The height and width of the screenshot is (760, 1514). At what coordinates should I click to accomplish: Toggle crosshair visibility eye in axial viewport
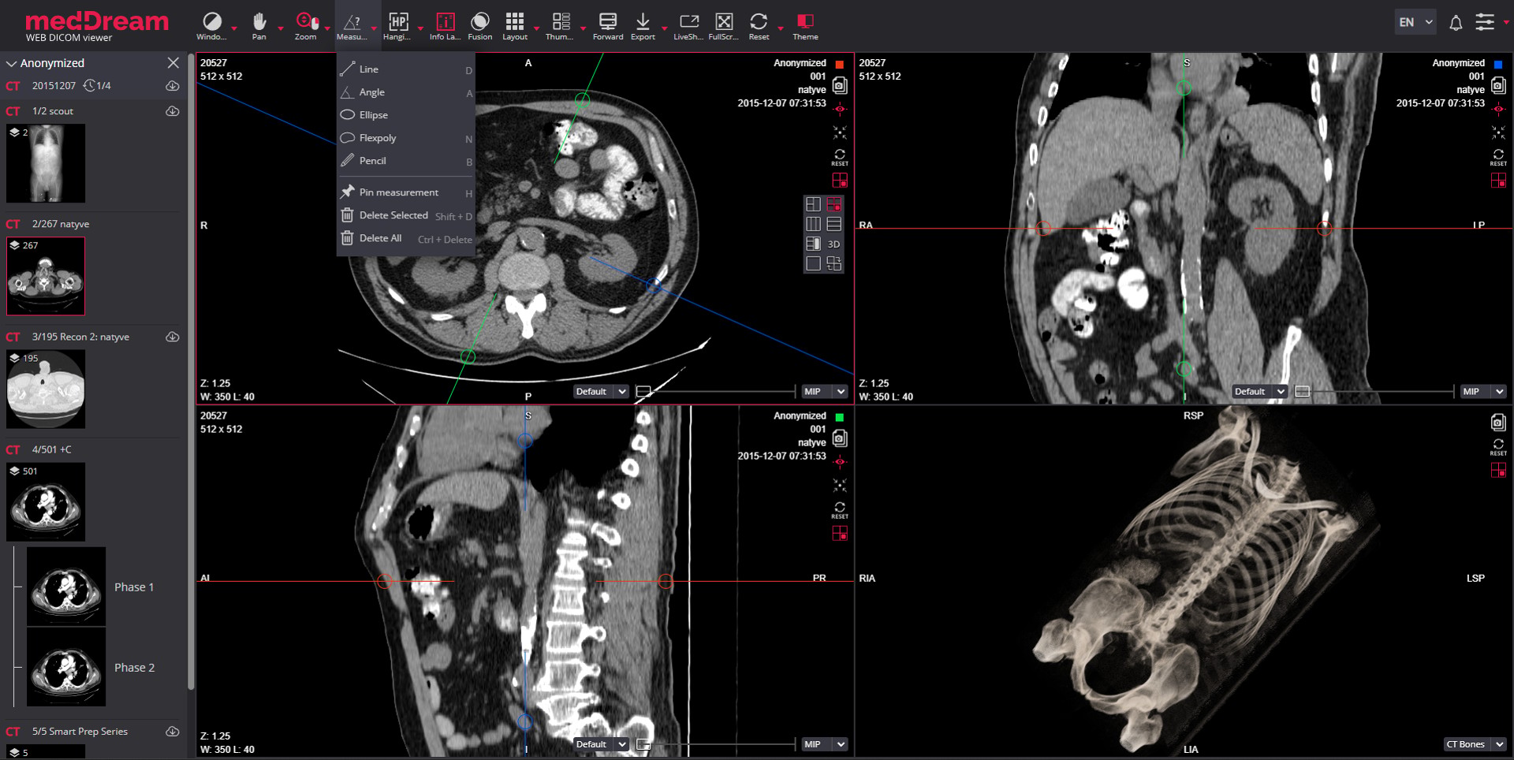[x=840, y=109]
